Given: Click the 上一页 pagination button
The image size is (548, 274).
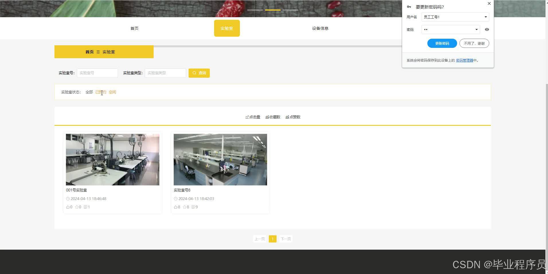Looking at the screenshot, I should tap(260, 239).
